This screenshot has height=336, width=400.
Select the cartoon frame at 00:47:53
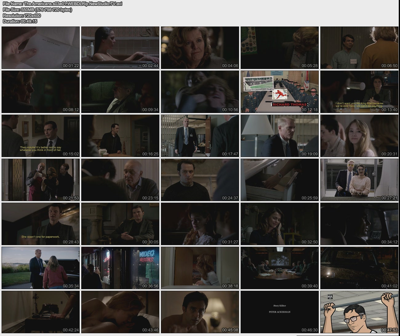pyautogui.click(x=359, y=312)
